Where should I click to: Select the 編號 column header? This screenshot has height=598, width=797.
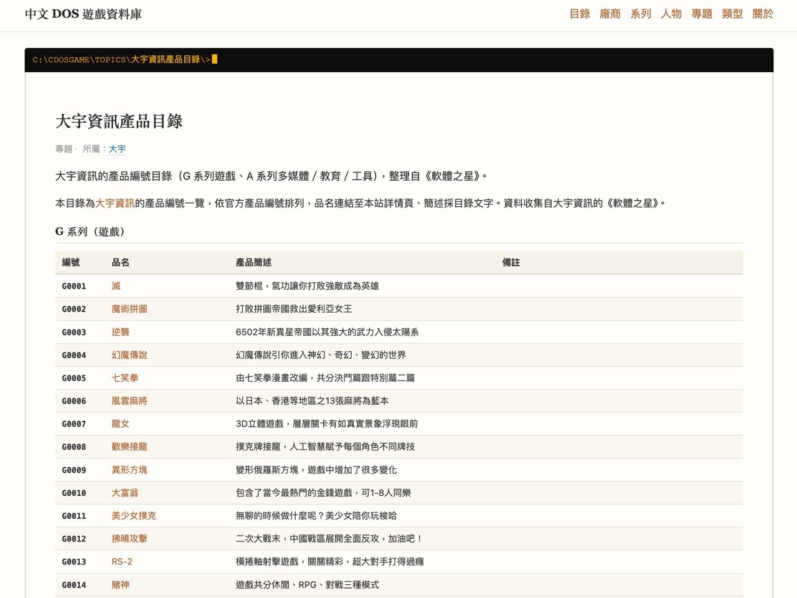coord(71,262)
